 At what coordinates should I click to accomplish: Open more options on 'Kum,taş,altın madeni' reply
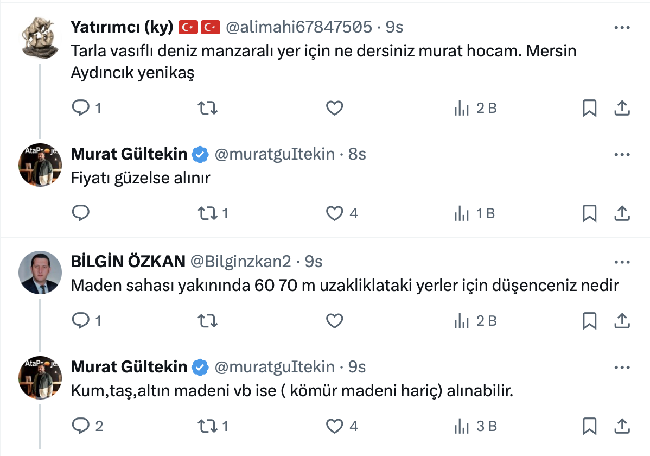(x=621, y=368)
